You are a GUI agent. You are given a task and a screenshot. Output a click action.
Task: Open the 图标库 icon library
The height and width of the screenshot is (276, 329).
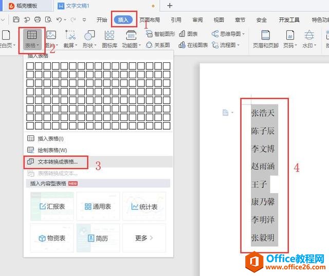109,39
